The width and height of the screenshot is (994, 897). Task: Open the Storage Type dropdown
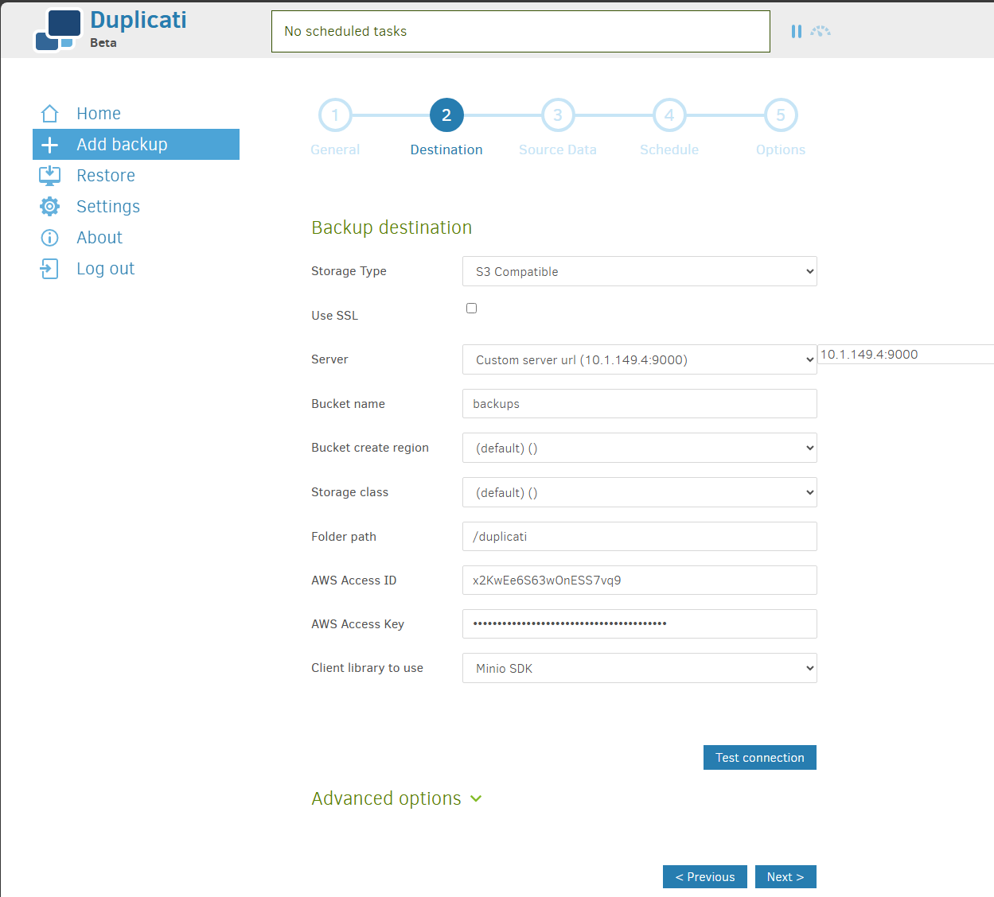point(639,271)
